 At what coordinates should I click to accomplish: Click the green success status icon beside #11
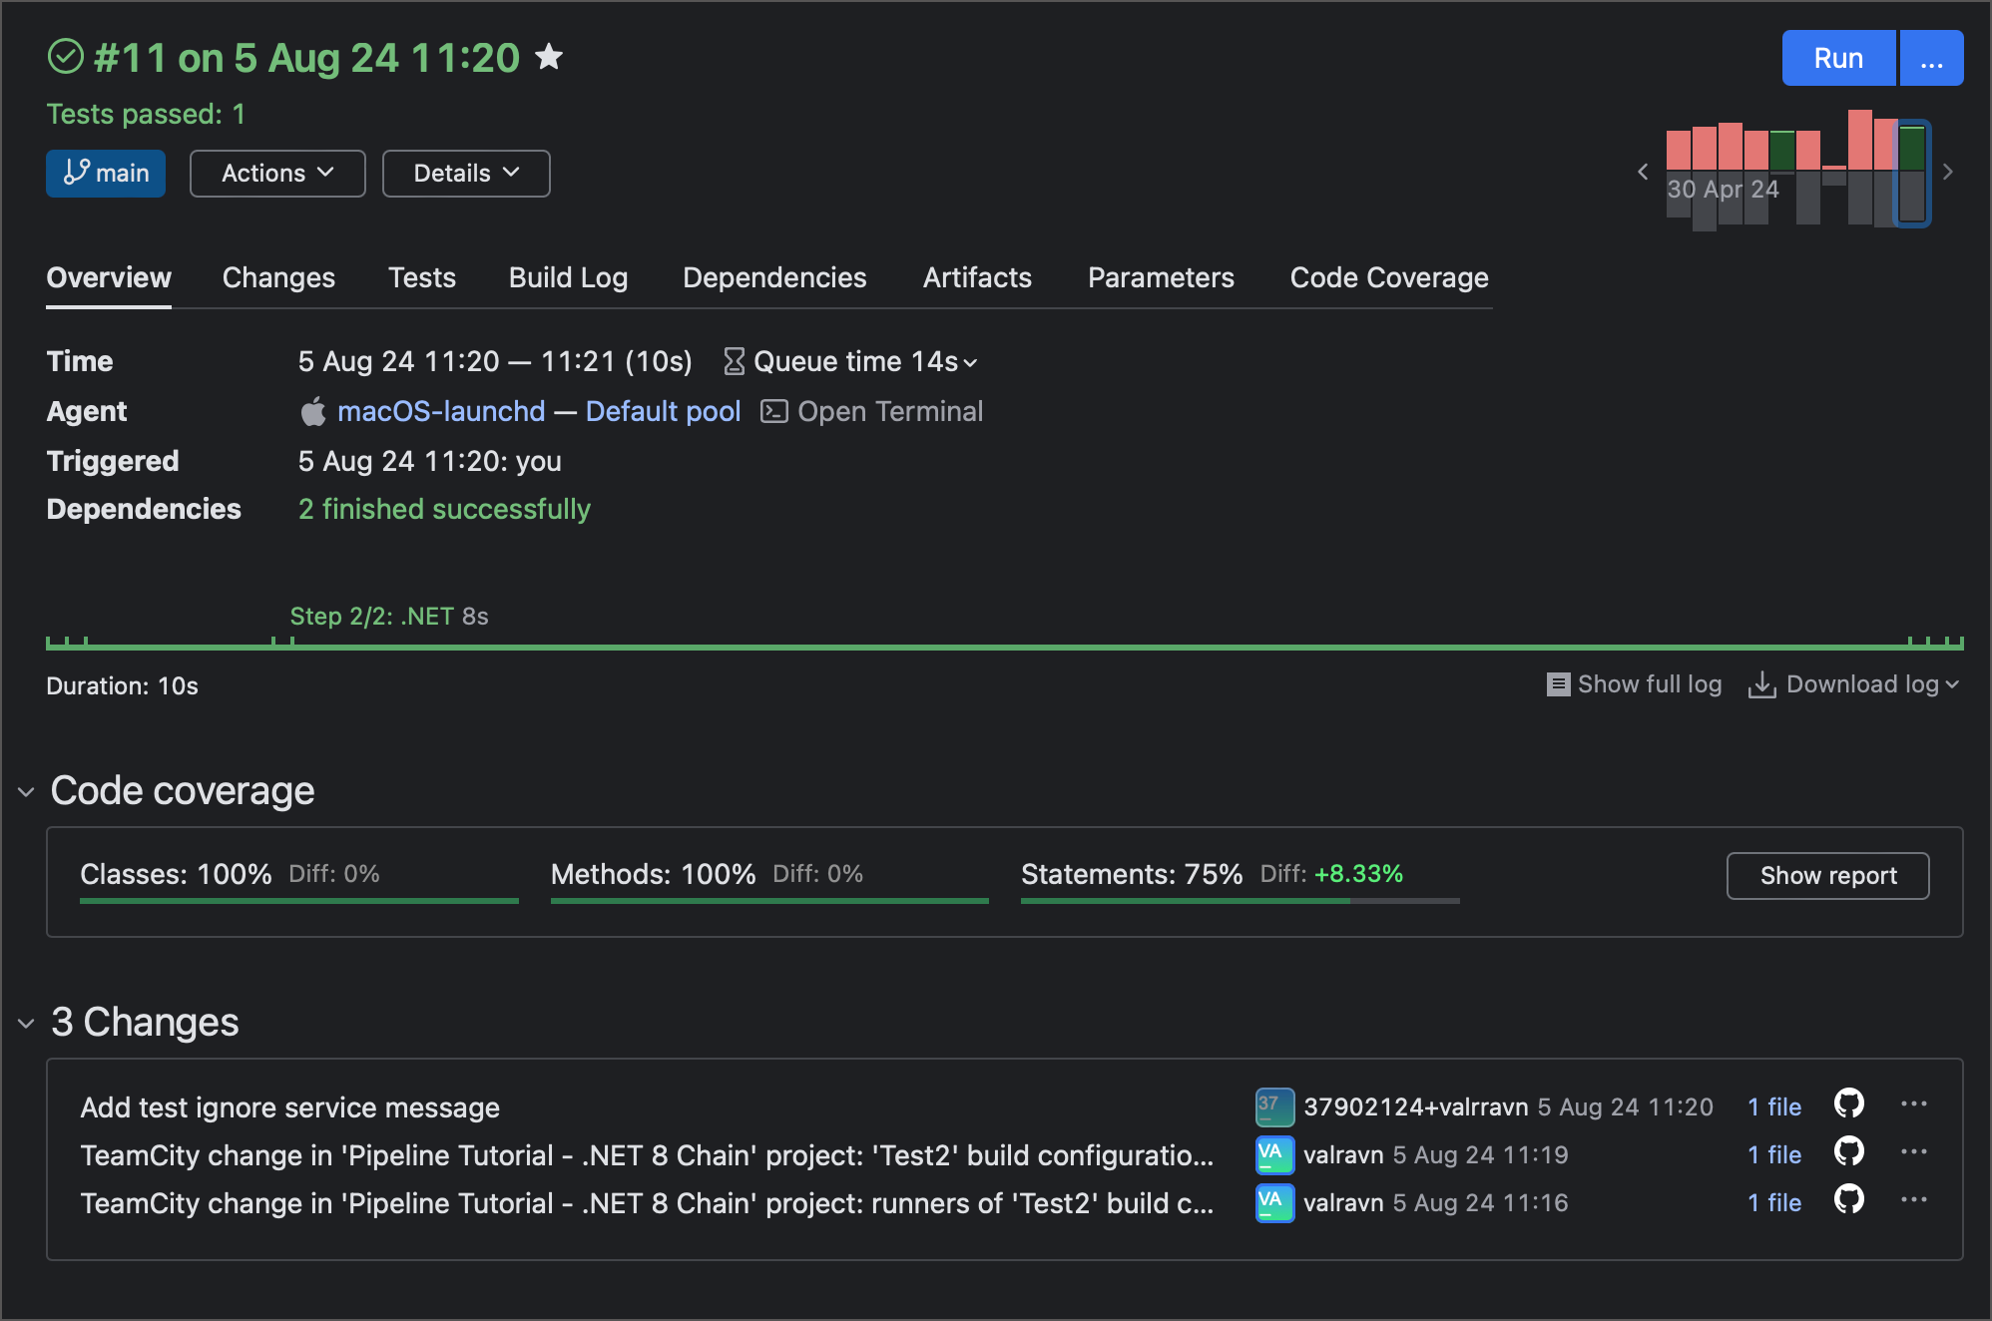65,57
